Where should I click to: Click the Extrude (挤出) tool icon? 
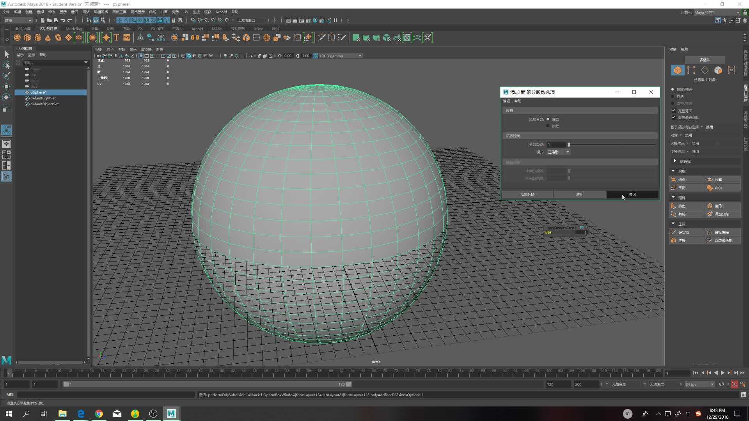point(674,206)
